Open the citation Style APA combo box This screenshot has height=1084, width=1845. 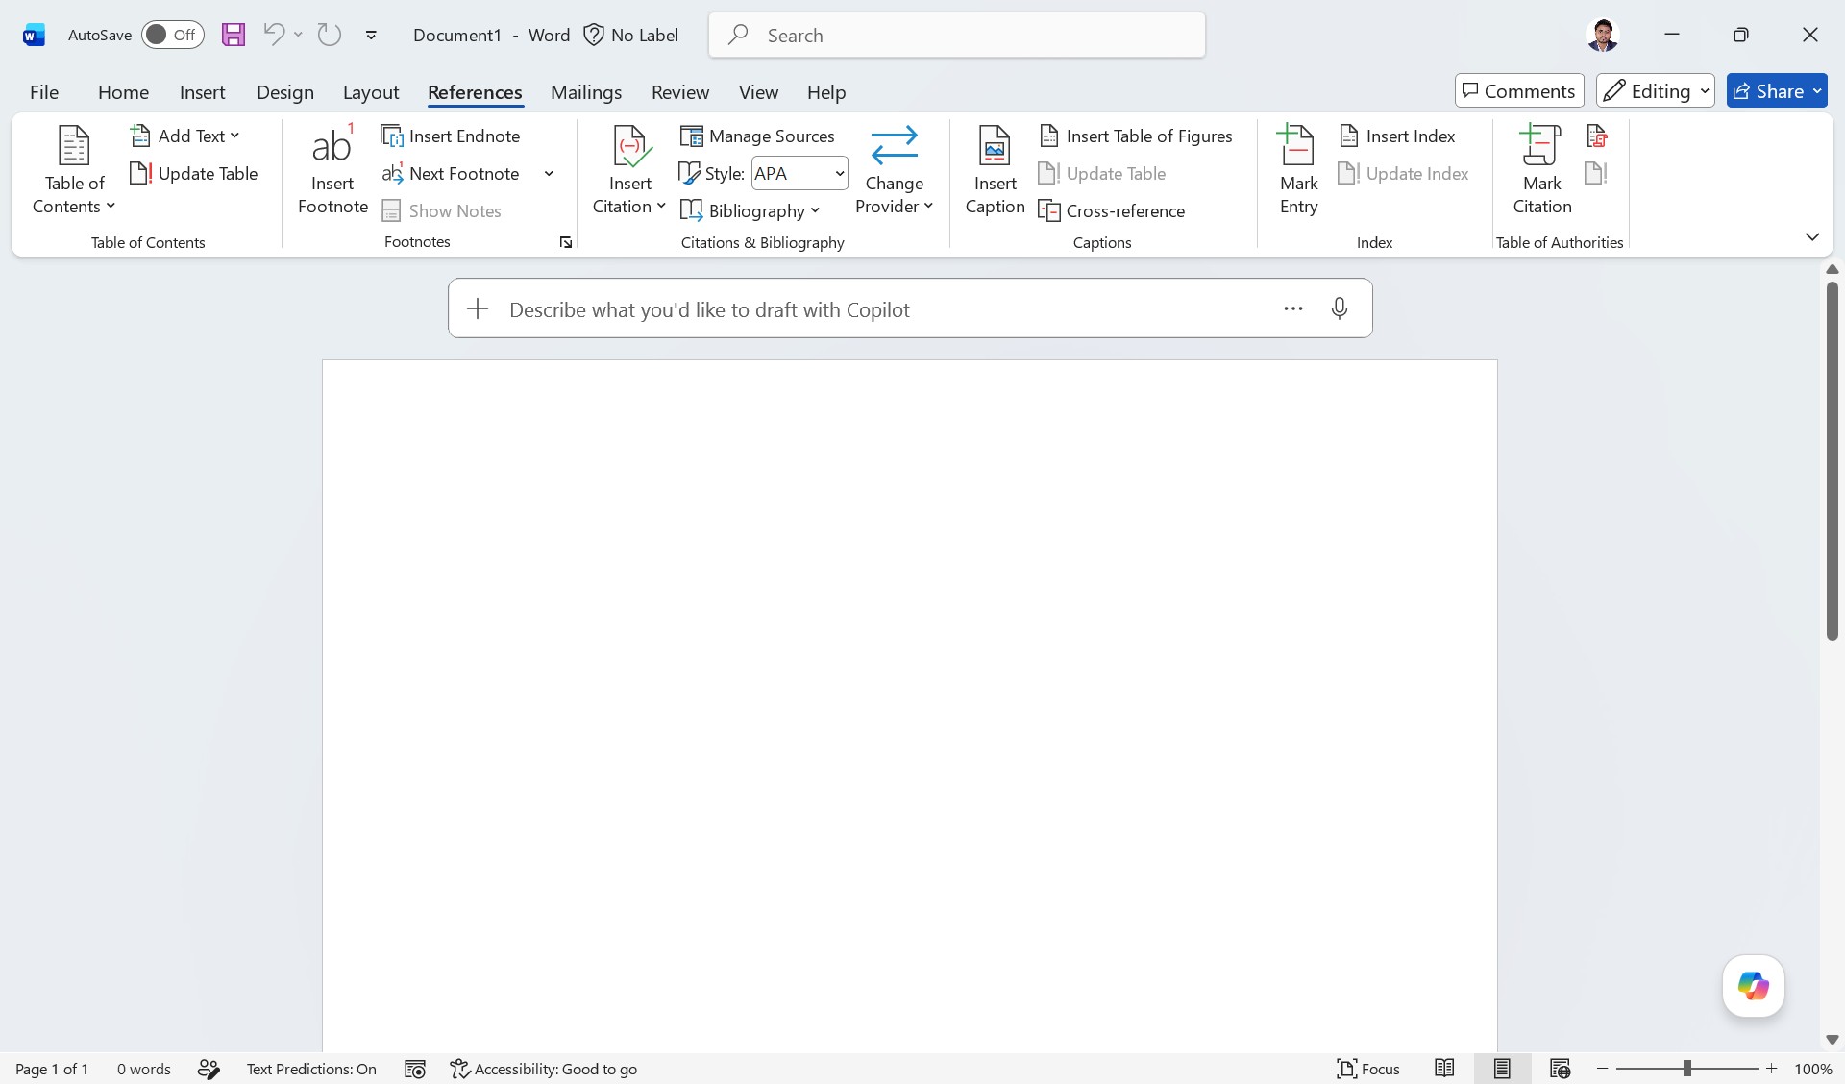coord(799,173)
